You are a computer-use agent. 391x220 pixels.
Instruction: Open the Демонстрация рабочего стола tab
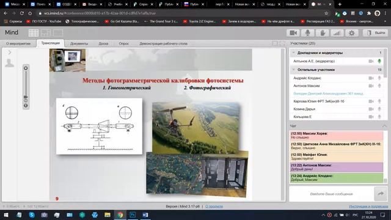coord(163,43)
